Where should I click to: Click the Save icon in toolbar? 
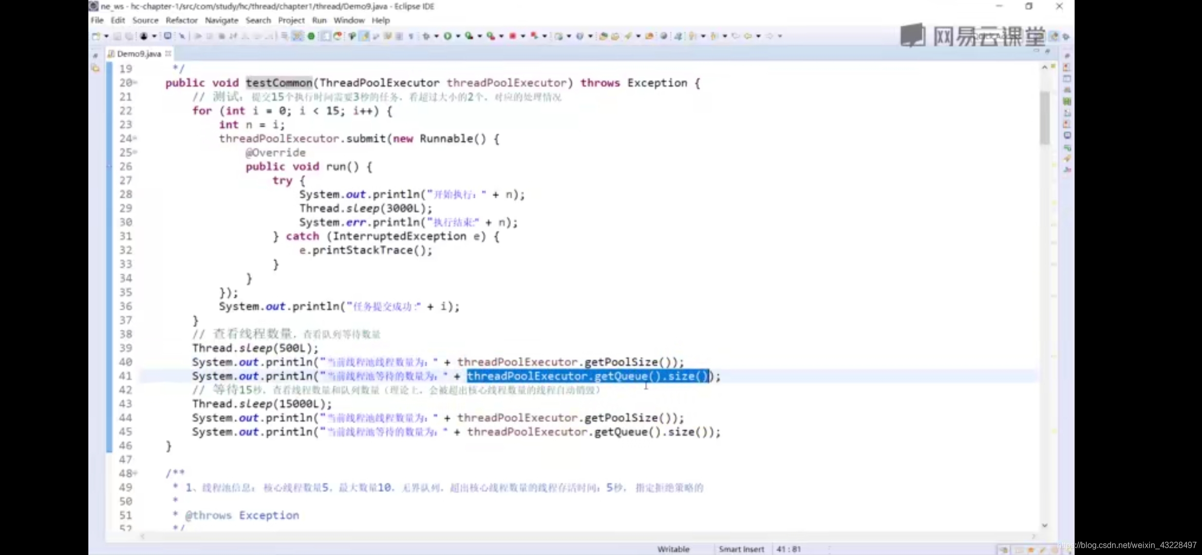point(117,36)
